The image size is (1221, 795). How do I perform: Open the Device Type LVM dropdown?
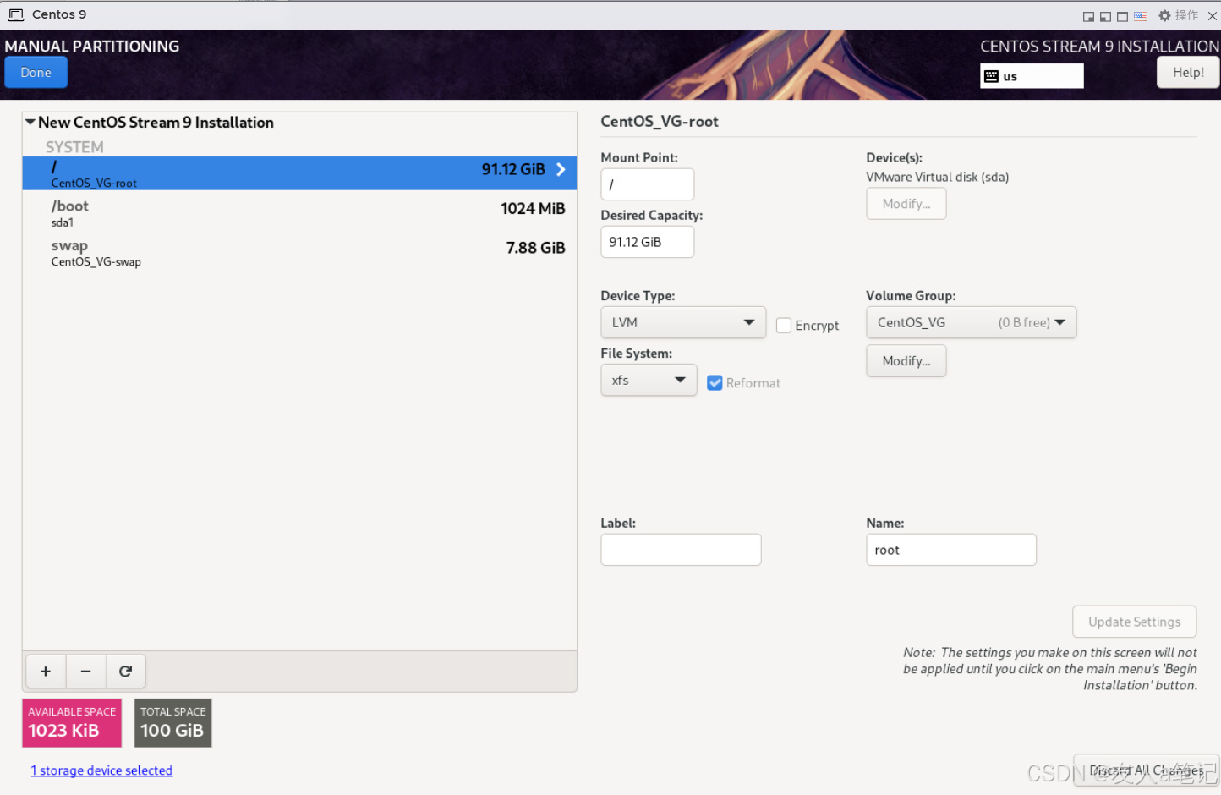click(x=683, y=322)
